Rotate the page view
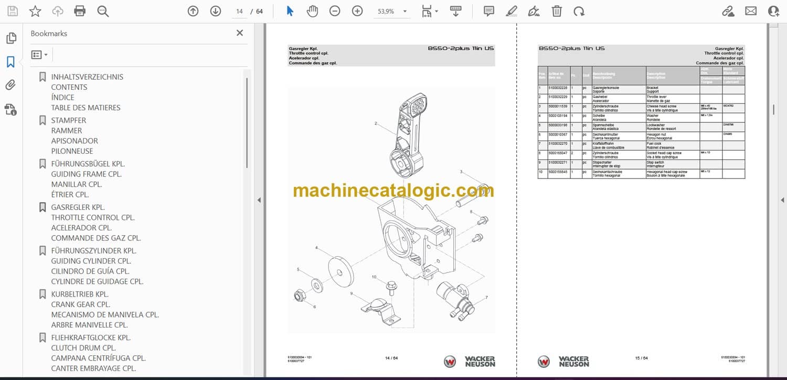 (579, 11)
